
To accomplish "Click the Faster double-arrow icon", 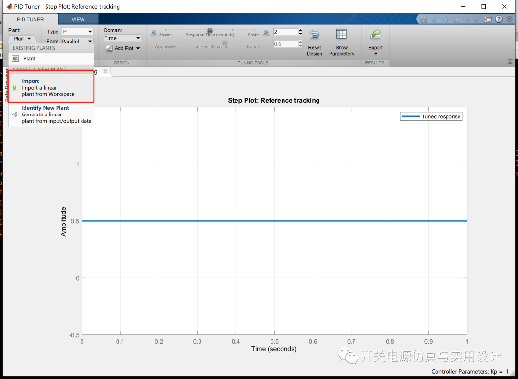I will [266, 33].
